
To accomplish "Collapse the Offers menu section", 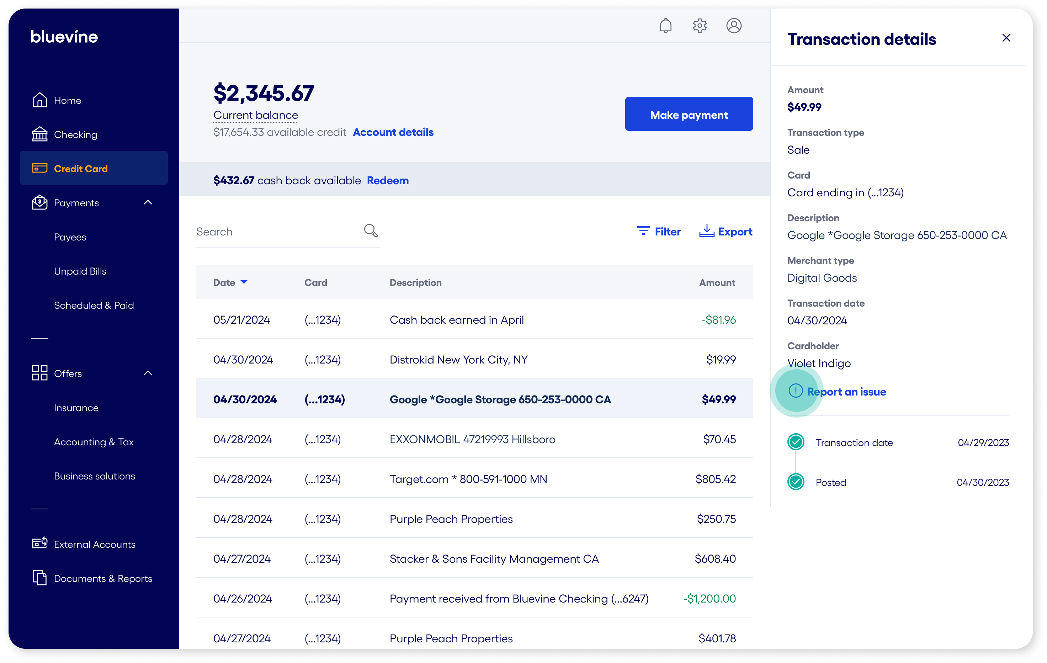I will 148,373.
